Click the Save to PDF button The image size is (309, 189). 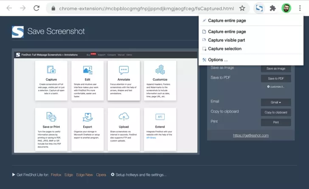[x=276, y=79]
